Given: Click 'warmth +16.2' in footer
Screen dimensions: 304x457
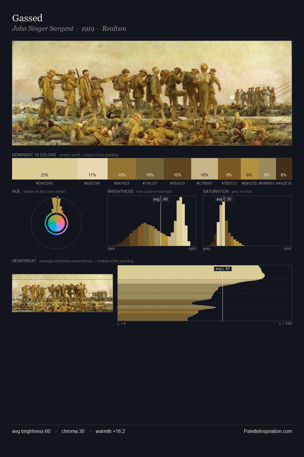Looking at the screenshot, I should tap(110, 431).
